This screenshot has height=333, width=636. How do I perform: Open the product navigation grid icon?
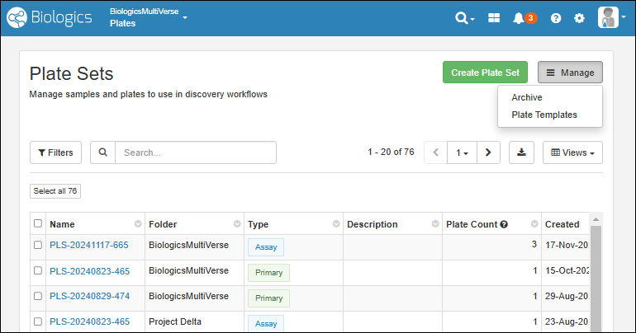[x=494, y=18]
